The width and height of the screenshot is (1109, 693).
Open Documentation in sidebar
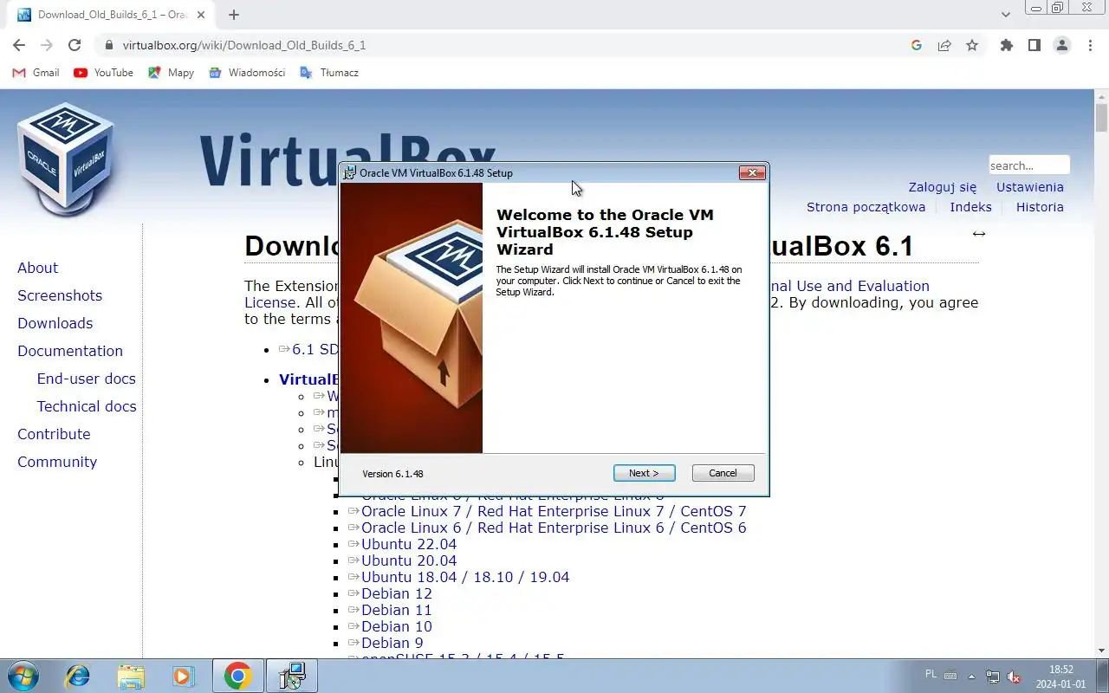(70, 351)
